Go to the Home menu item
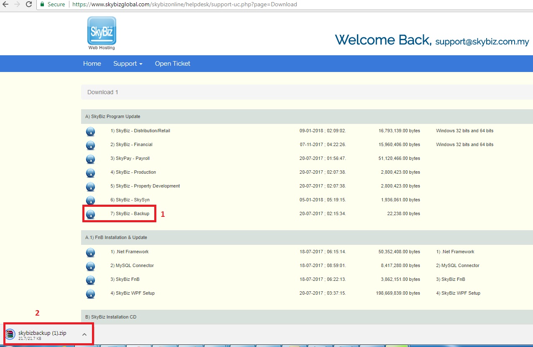Viewport: 533px width, 347px height. pyautogui.click(x=92, y=64)
